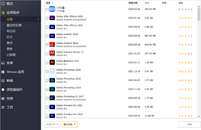
Task: Click the Adobe Creative Cloud icon
Action: [52, 45]
